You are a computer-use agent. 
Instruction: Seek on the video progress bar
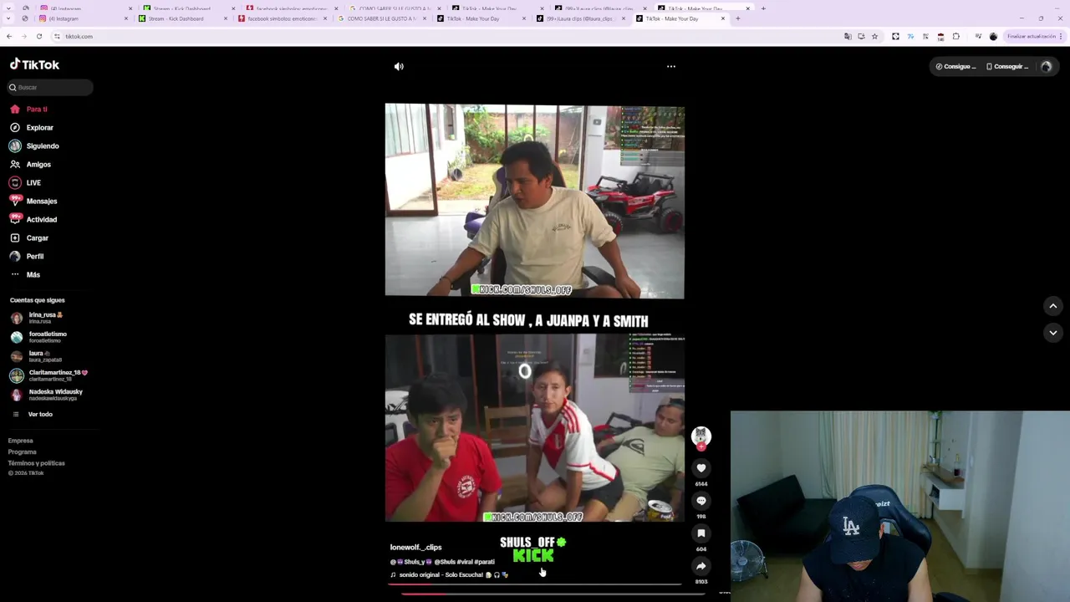tap(535, 584)
